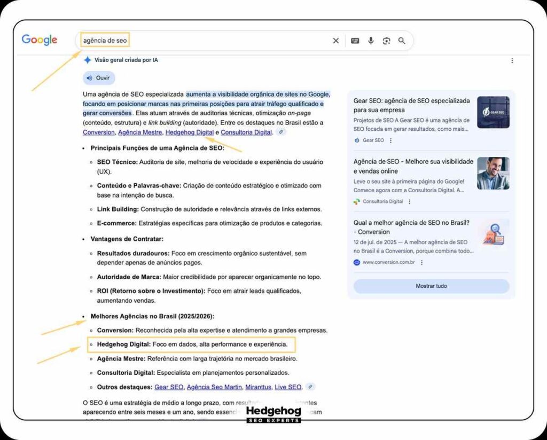Open the Agência Seo Martin link
The width and height of the screenshot is (547, 440).
214,387
